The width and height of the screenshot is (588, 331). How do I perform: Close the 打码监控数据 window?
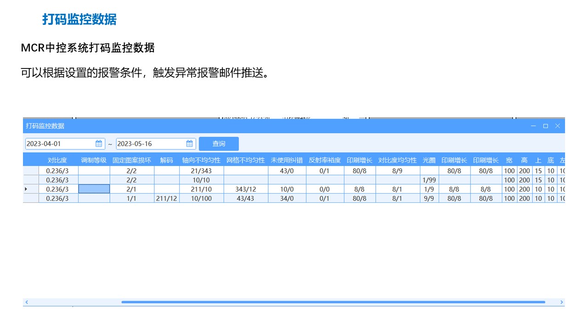(558, 126)
